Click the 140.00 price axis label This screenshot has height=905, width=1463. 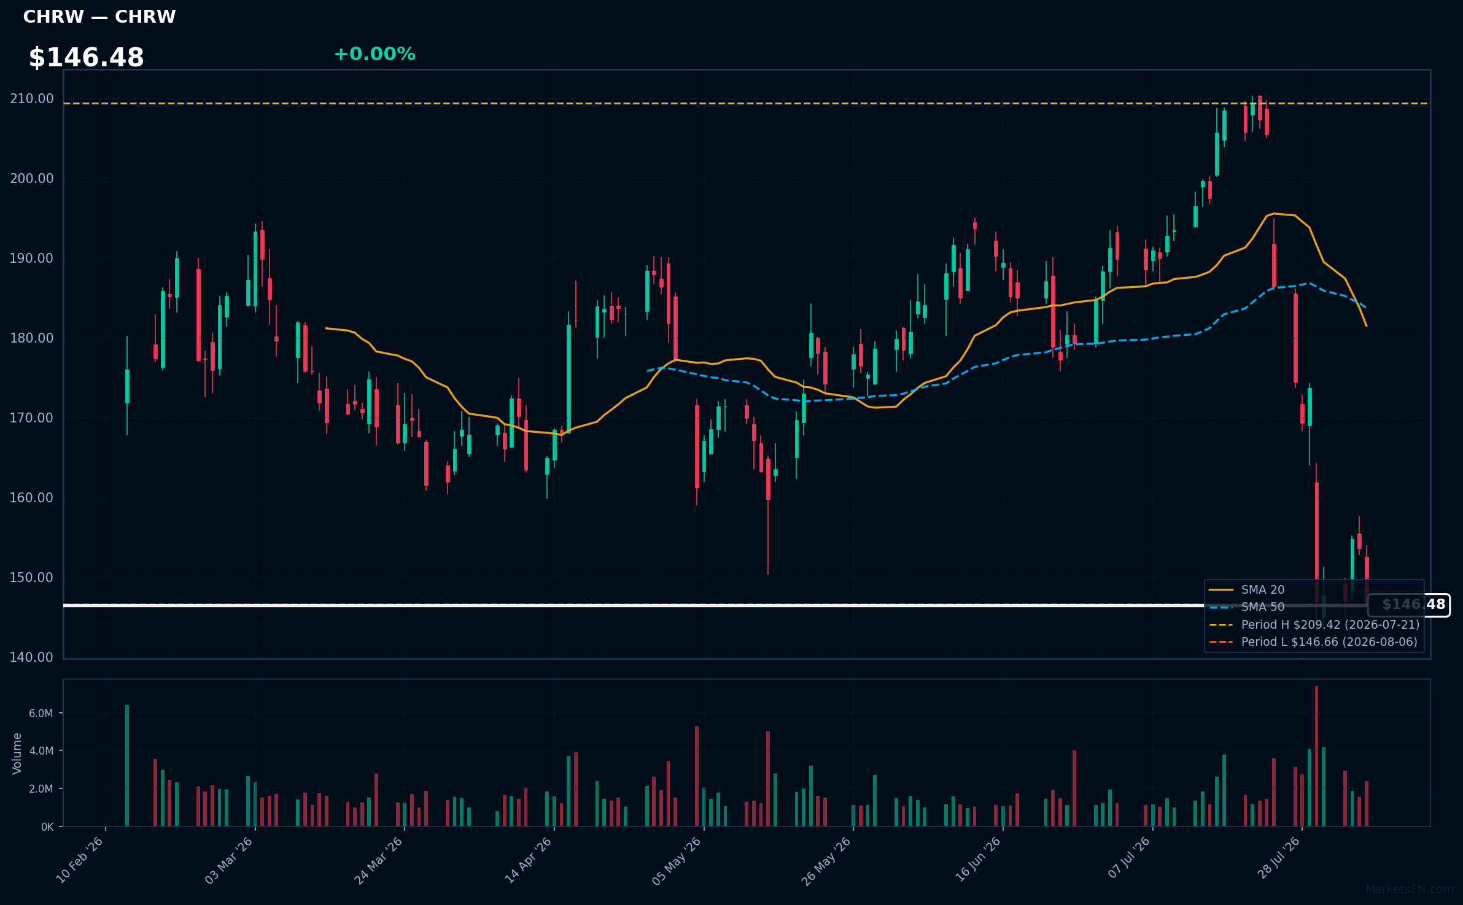pyautogui.click(x=32, y=658)
